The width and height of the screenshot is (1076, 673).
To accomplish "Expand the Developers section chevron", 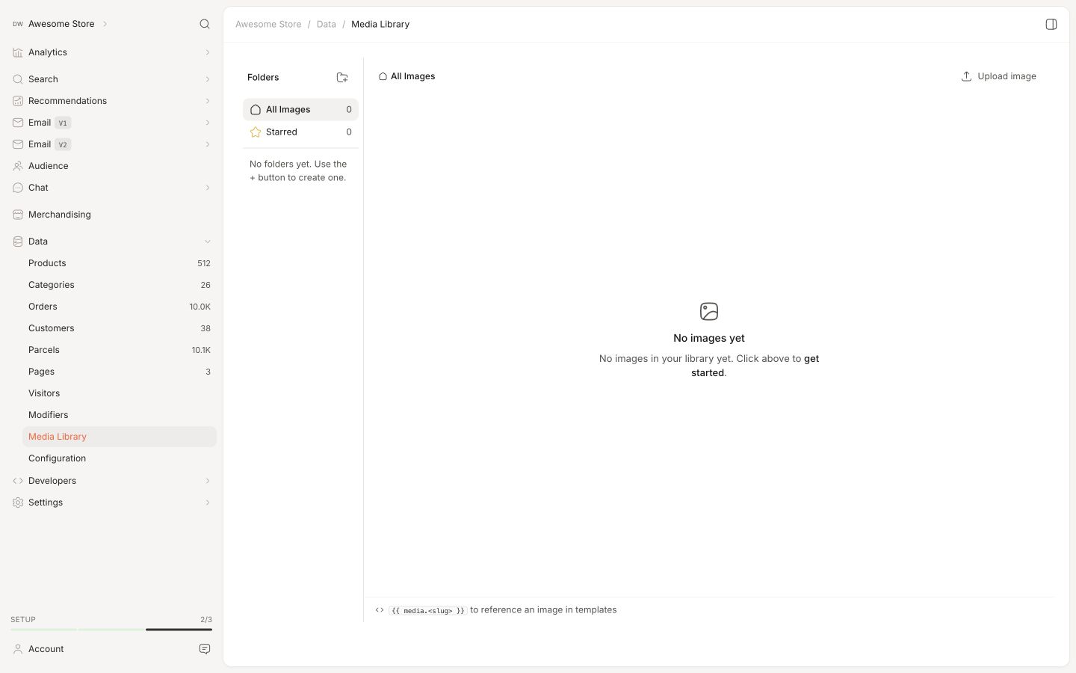I will pyautogui.click(x=208, y=481).
